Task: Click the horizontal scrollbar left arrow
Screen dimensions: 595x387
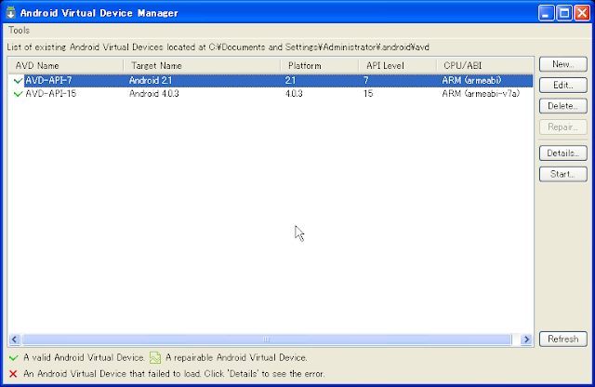Action: [15, 340]
